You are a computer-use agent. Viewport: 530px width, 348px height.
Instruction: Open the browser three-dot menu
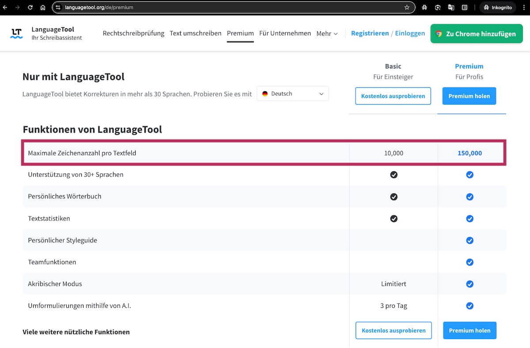(524, 8)
